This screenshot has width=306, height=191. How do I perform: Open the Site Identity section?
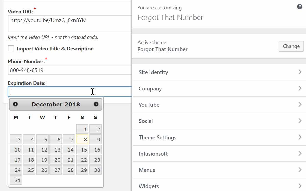(219, 72)
